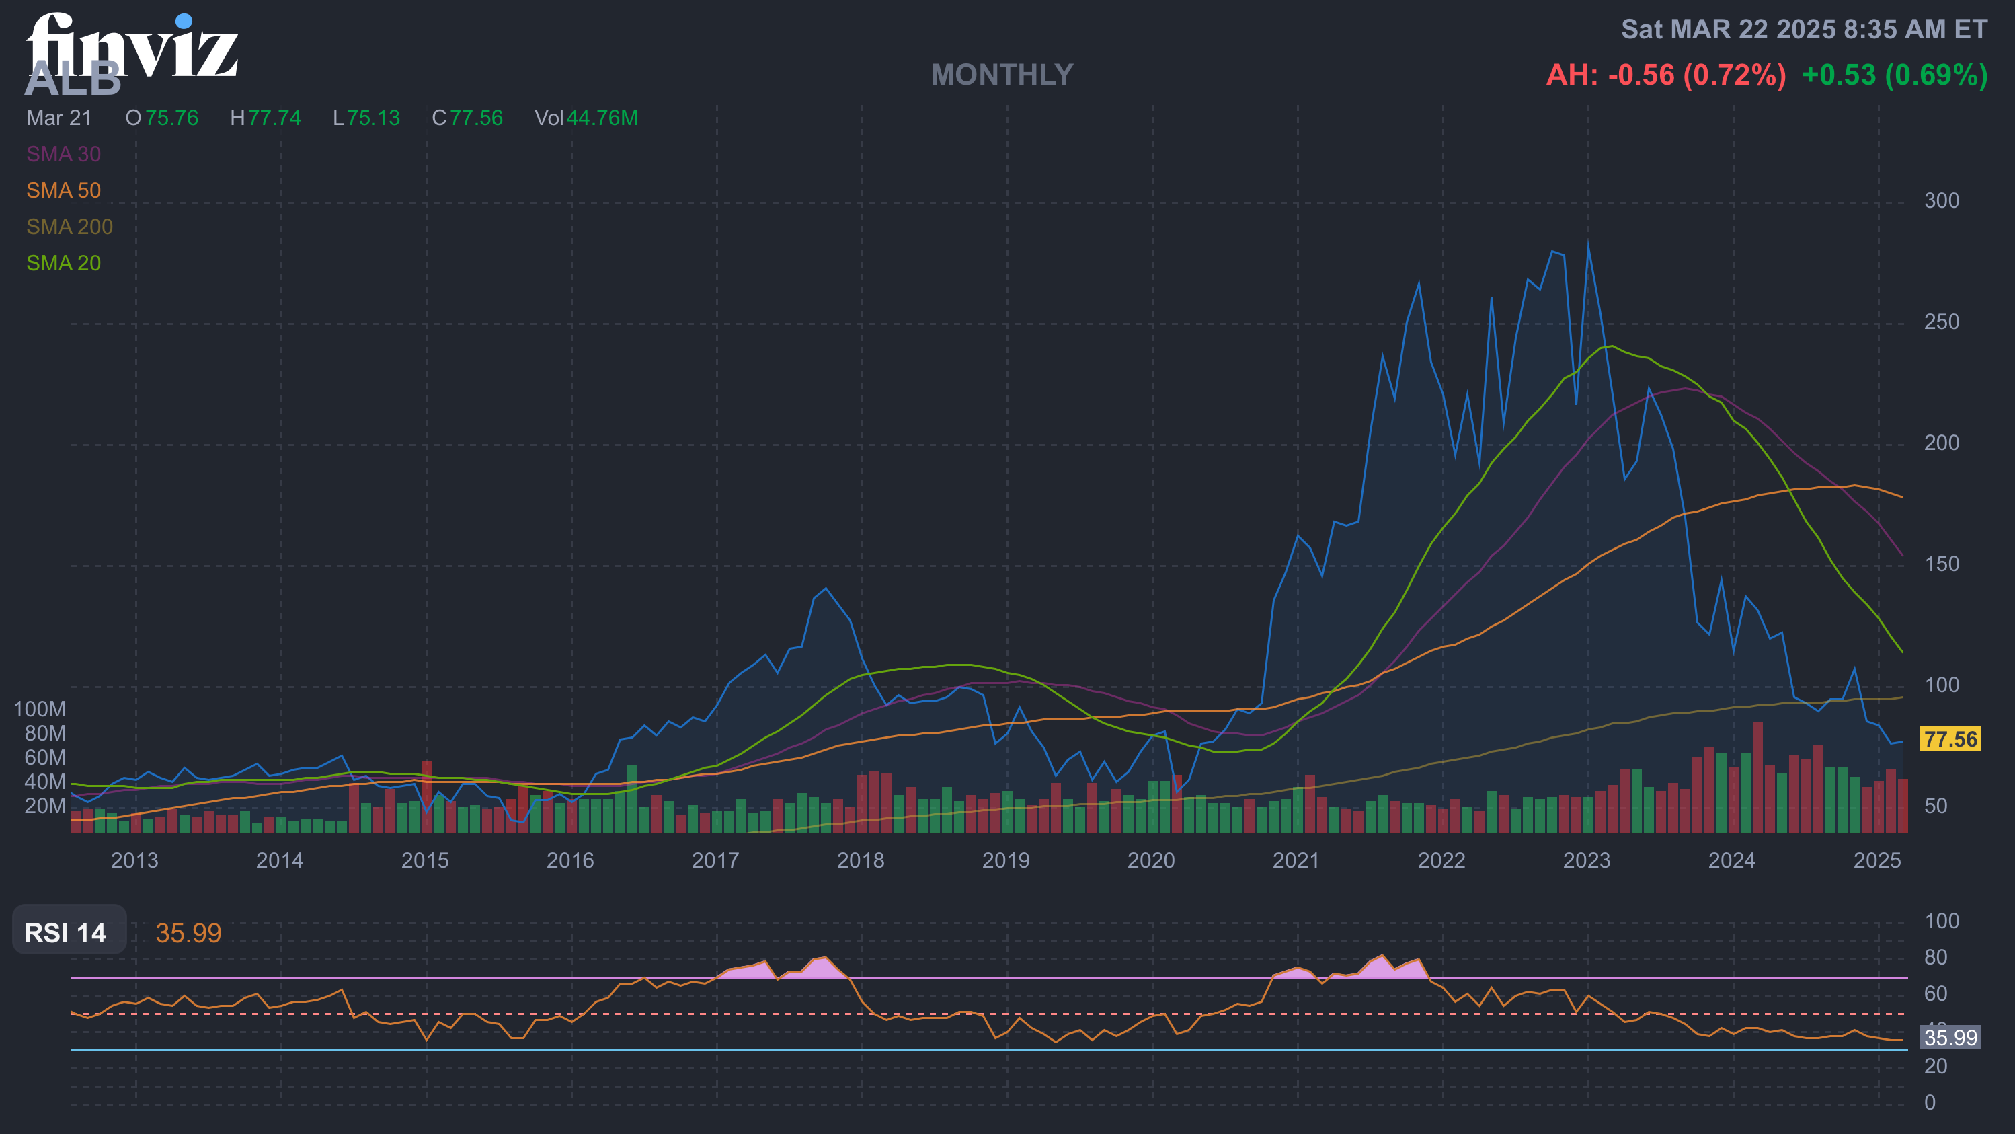
Task: Select the SMA 200 legend label
Action: (x=70, y=227)
